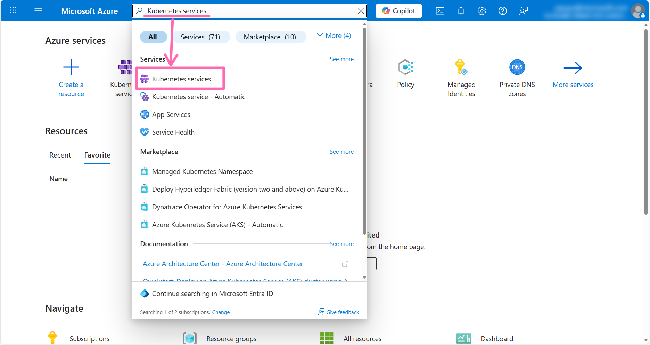The image size is (650, 345).
Task: Open the Managed Identities key icon
Action: (x=461, y=67)
